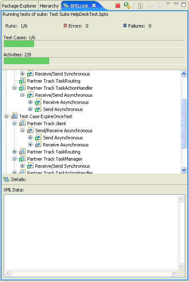This screenshot has width=189, height=282.
Task: Click the XML Data scroll left arrow
Action: 8,273
